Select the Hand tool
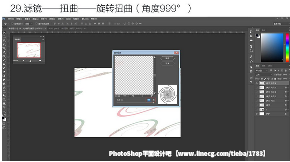This screenshot has height=162, width=290. pyautogui.click(x=4, y=103)
